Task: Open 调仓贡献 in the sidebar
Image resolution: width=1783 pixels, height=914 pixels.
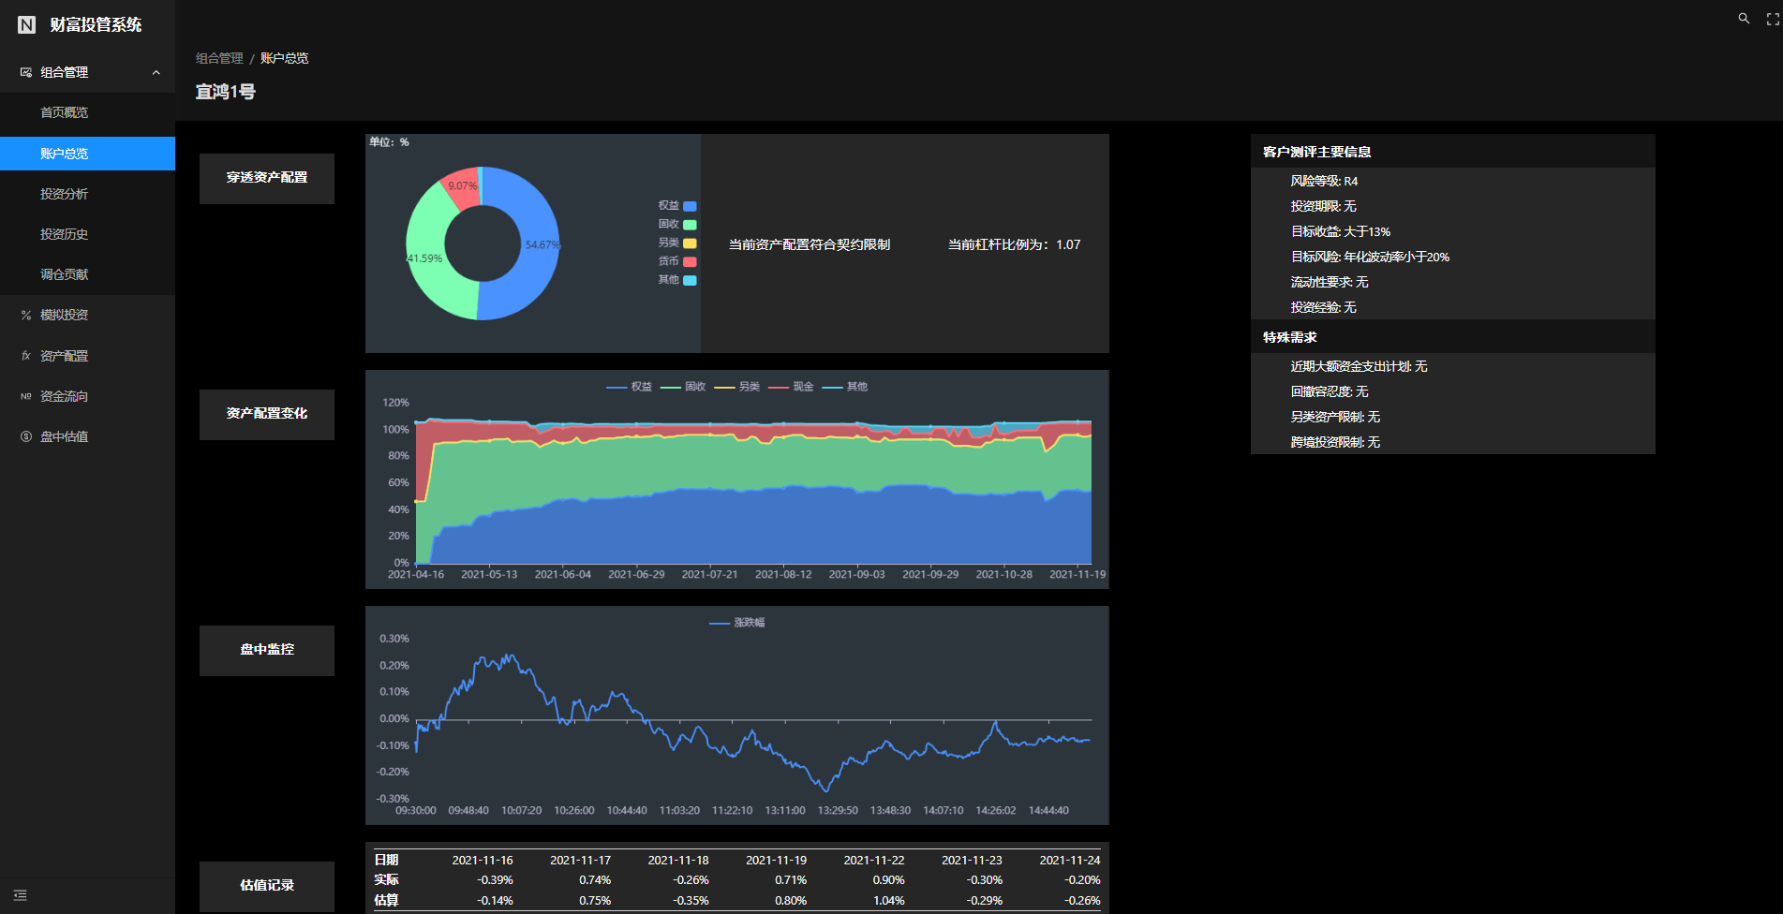Action: point(87,274)
